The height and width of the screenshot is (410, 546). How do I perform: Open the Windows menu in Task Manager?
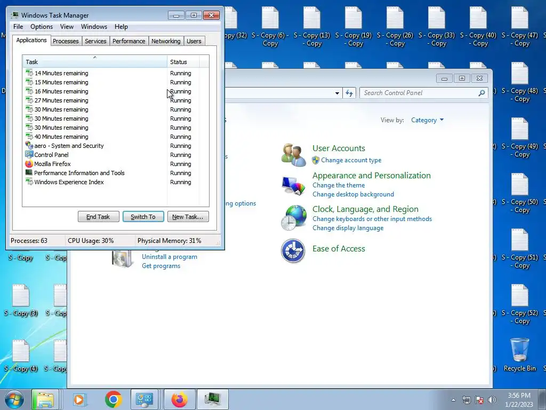(x=94, y=27)
